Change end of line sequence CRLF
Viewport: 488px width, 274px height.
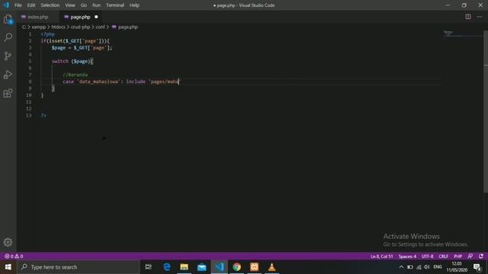click(443, 256)
